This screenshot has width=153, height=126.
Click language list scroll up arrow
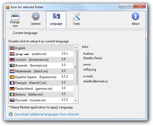(x=76, y=48)
